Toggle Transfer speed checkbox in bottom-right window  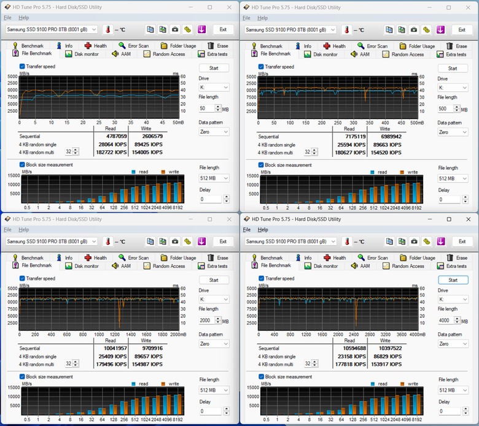[x=261, y=278]
